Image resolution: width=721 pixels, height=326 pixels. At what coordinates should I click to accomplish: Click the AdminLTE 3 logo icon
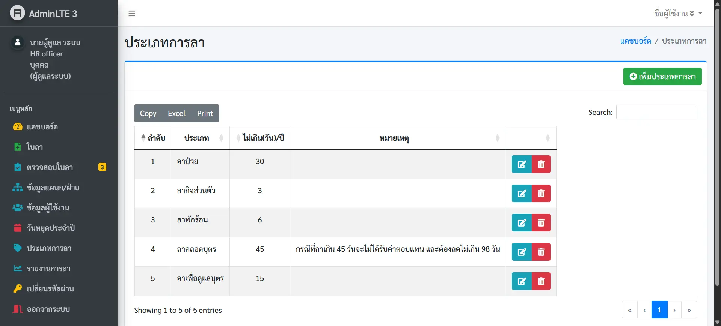[17, 13]
